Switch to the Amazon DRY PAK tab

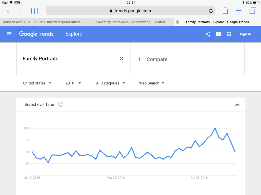(43, 22)
